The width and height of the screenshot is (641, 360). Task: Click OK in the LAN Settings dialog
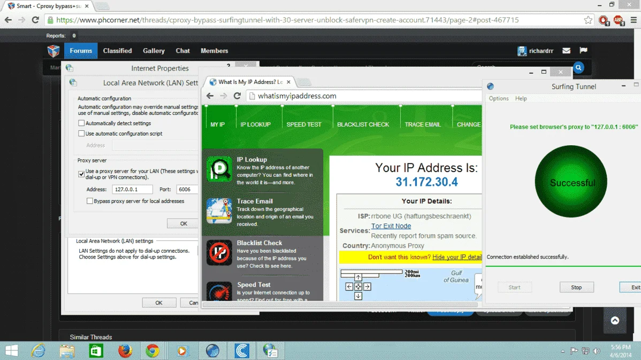183,223
